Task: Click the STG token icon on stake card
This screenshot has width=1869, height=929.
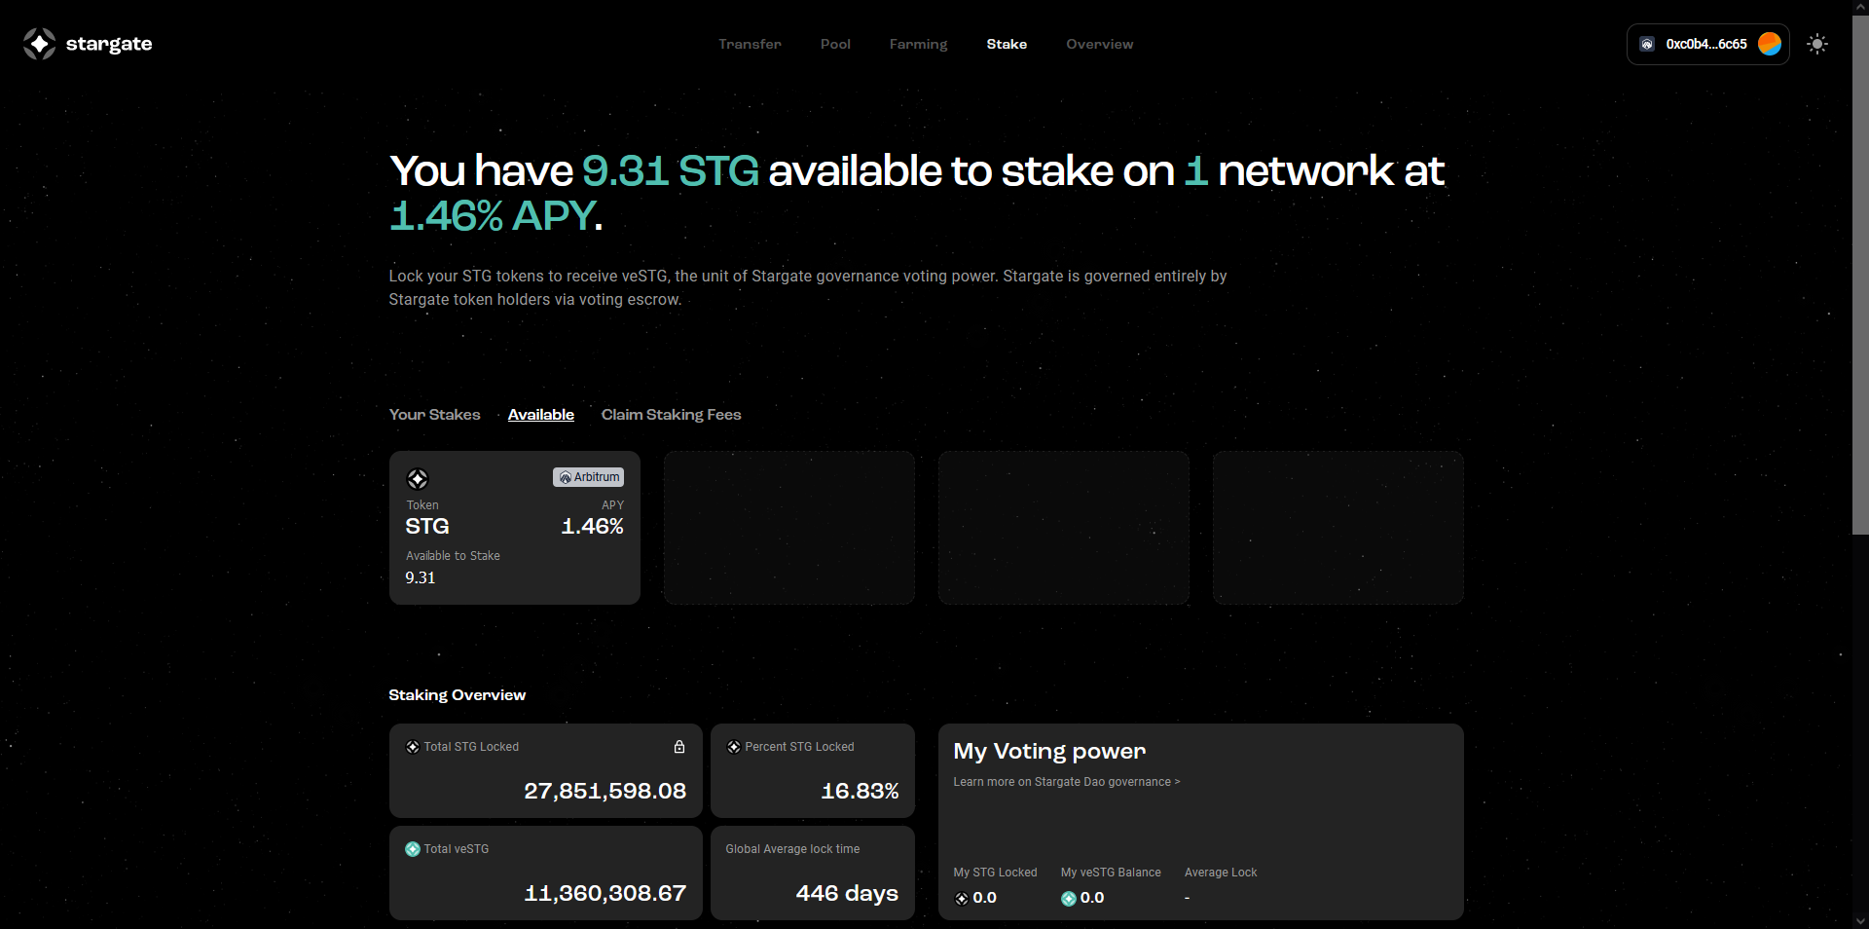Action: click(x=418, y=479)
